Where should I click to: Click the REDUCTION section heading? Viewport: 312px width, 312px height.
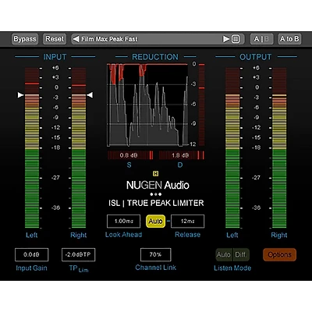[155, 57]
